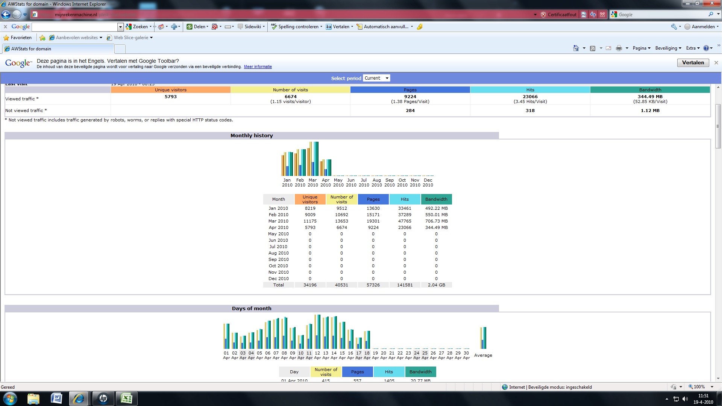Open Microsoft Excel from taskbar
Screen dimensions: 722x406
click(x=126, y=398)
